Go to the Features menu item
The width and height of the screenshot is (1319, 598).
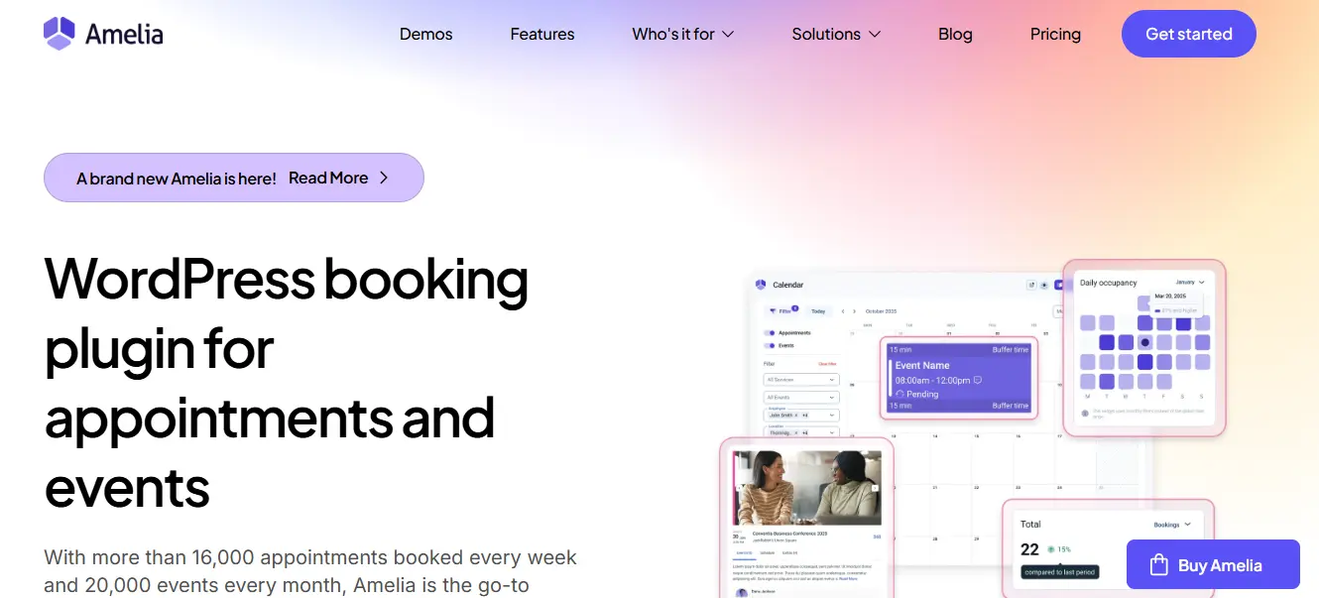pos(542,34)
